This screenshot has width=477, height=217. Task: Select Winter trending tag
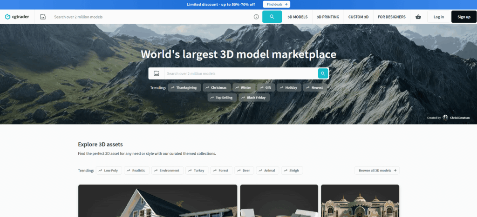click(244, 87)
